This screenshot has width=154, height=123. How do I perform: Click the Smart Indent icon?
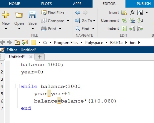[x=124, y=29]
